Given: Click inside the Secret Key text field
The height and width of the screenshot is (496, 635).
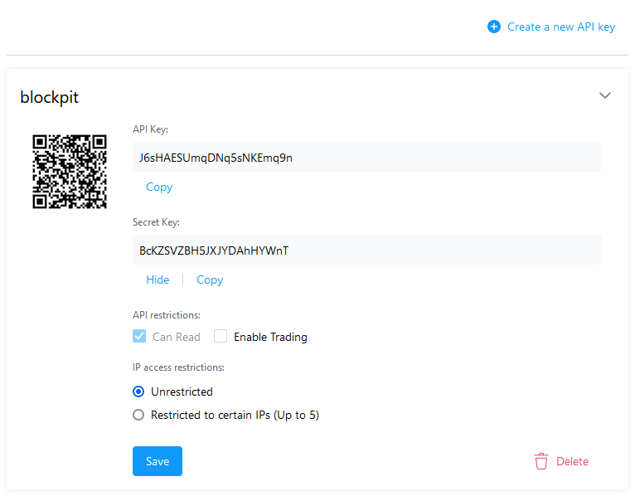Looking at the screenshot, I should click(x=366, y=250).
